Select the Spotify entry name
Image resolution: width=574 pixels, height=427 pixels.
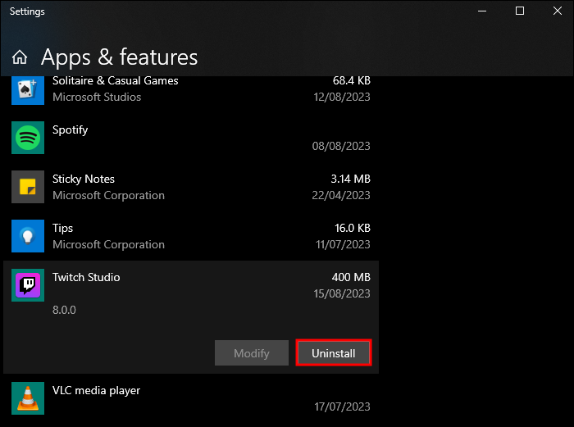[71, 129]
